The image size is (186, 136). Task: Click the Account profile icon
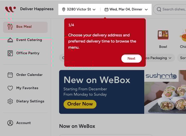(10, 123)
